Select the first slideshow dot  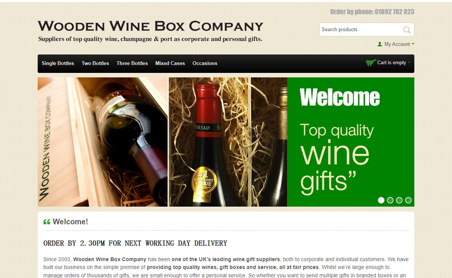tap(381, 200)
